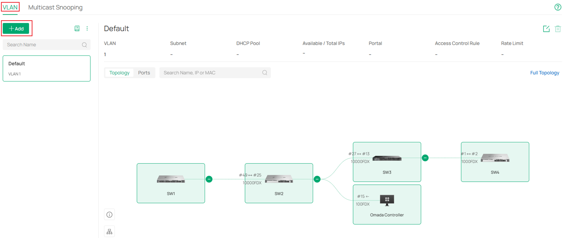Click the 100FDX speed label
Screen dimensions: 563x238
click(363, 204)
